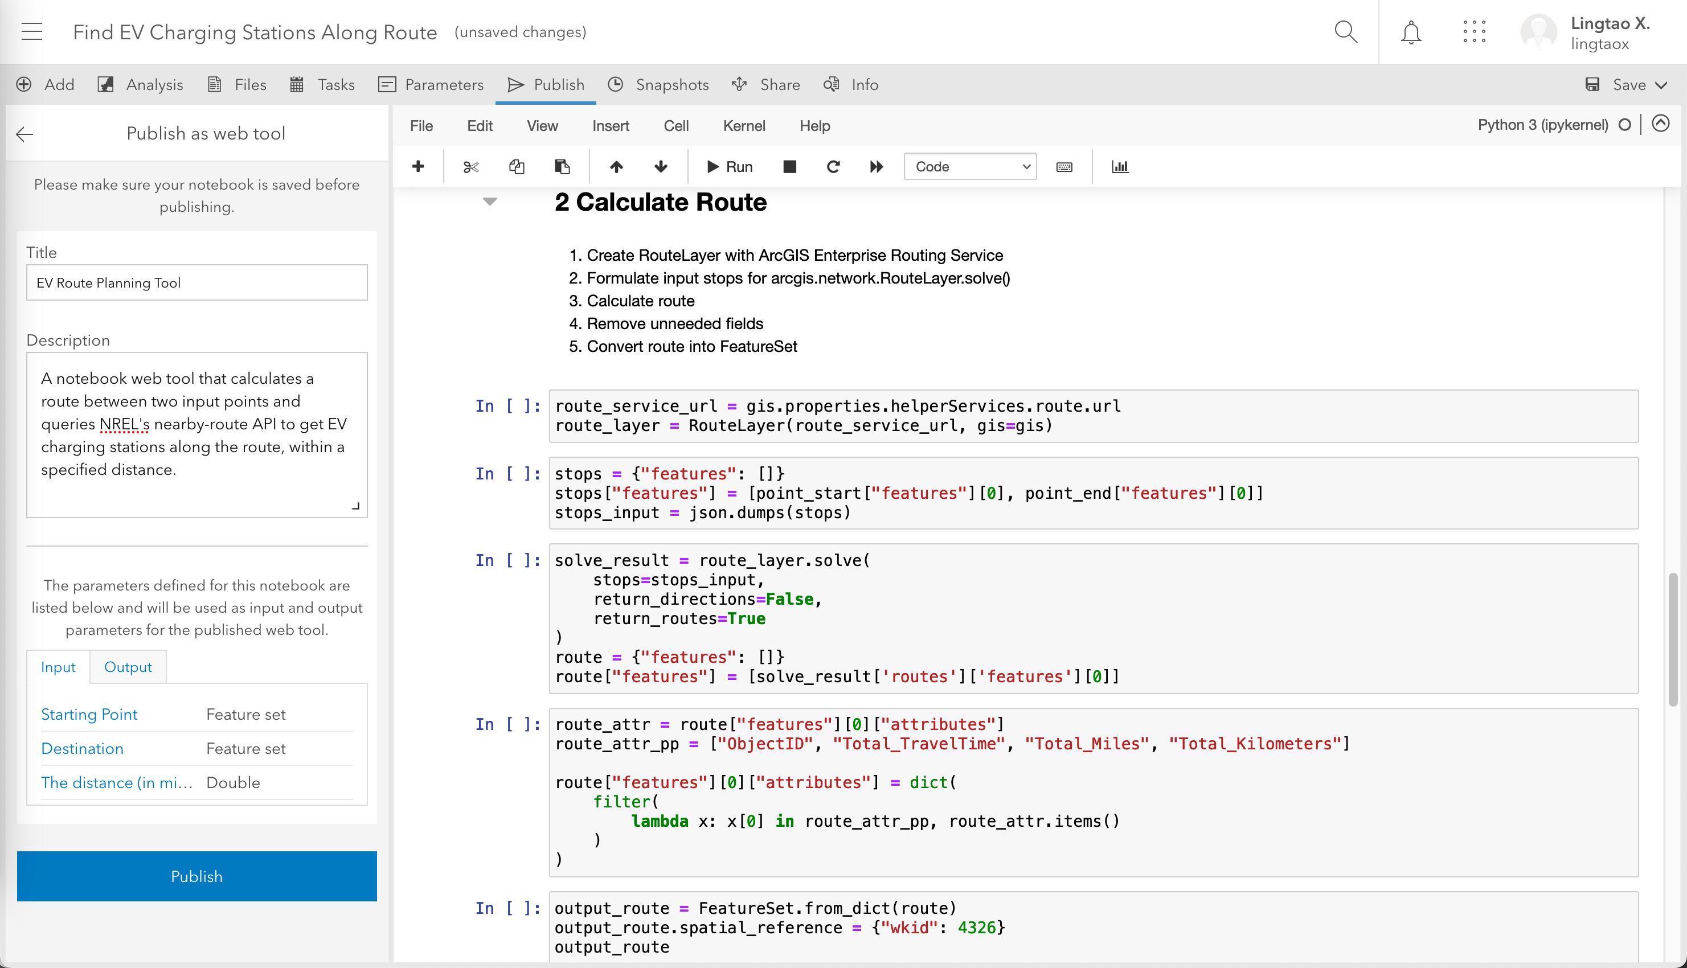Viewport: 1687px width, 968px height.
Task: Click the stop kernel icon
Action: [788, 166]
